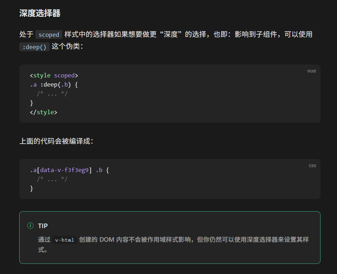Click the comment line in css code block
The height and width of the screenshot is (274, 337).
pos(52,179)
